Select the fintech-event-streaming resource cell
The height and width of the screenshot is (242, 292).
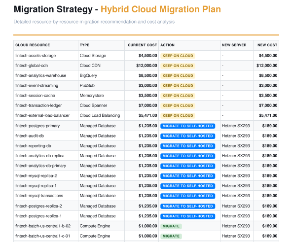click(x=46, y=85)
